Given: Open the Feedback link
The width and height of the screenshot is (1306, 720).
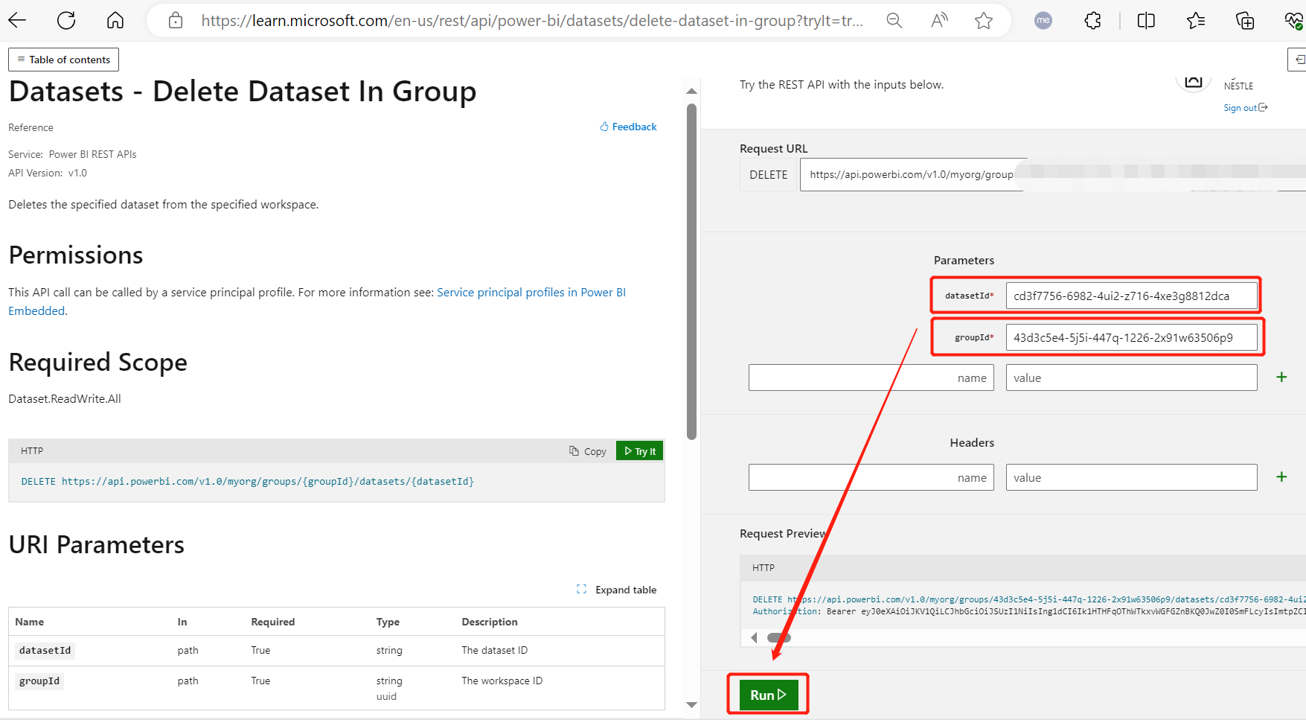Looking at the screenshot, I should pyautogui.click(x=629, y=127).
